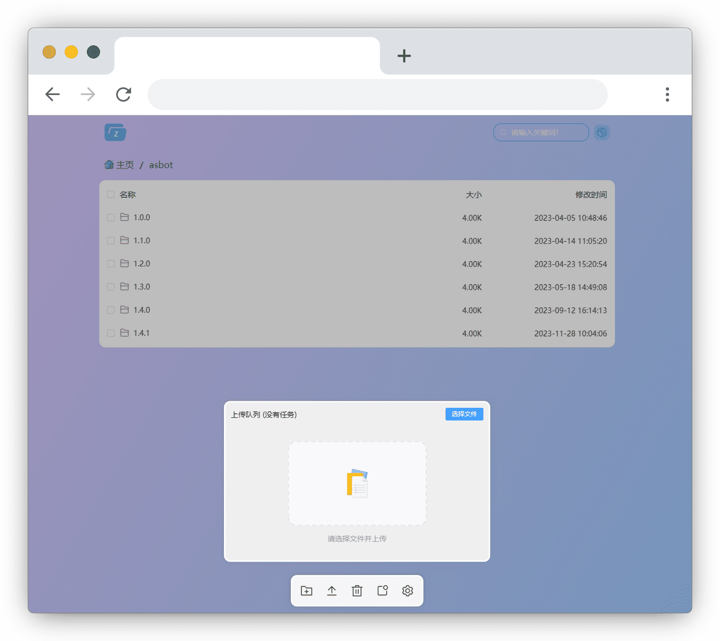Click the home icon in the breadcrumb
This screenshot has height=641, width=720.
(109, 164)
